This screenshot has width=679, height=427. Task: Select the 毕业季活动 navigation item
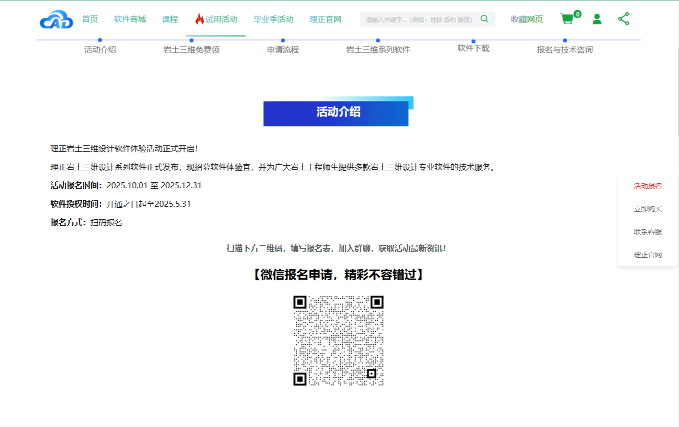(273, 19)
